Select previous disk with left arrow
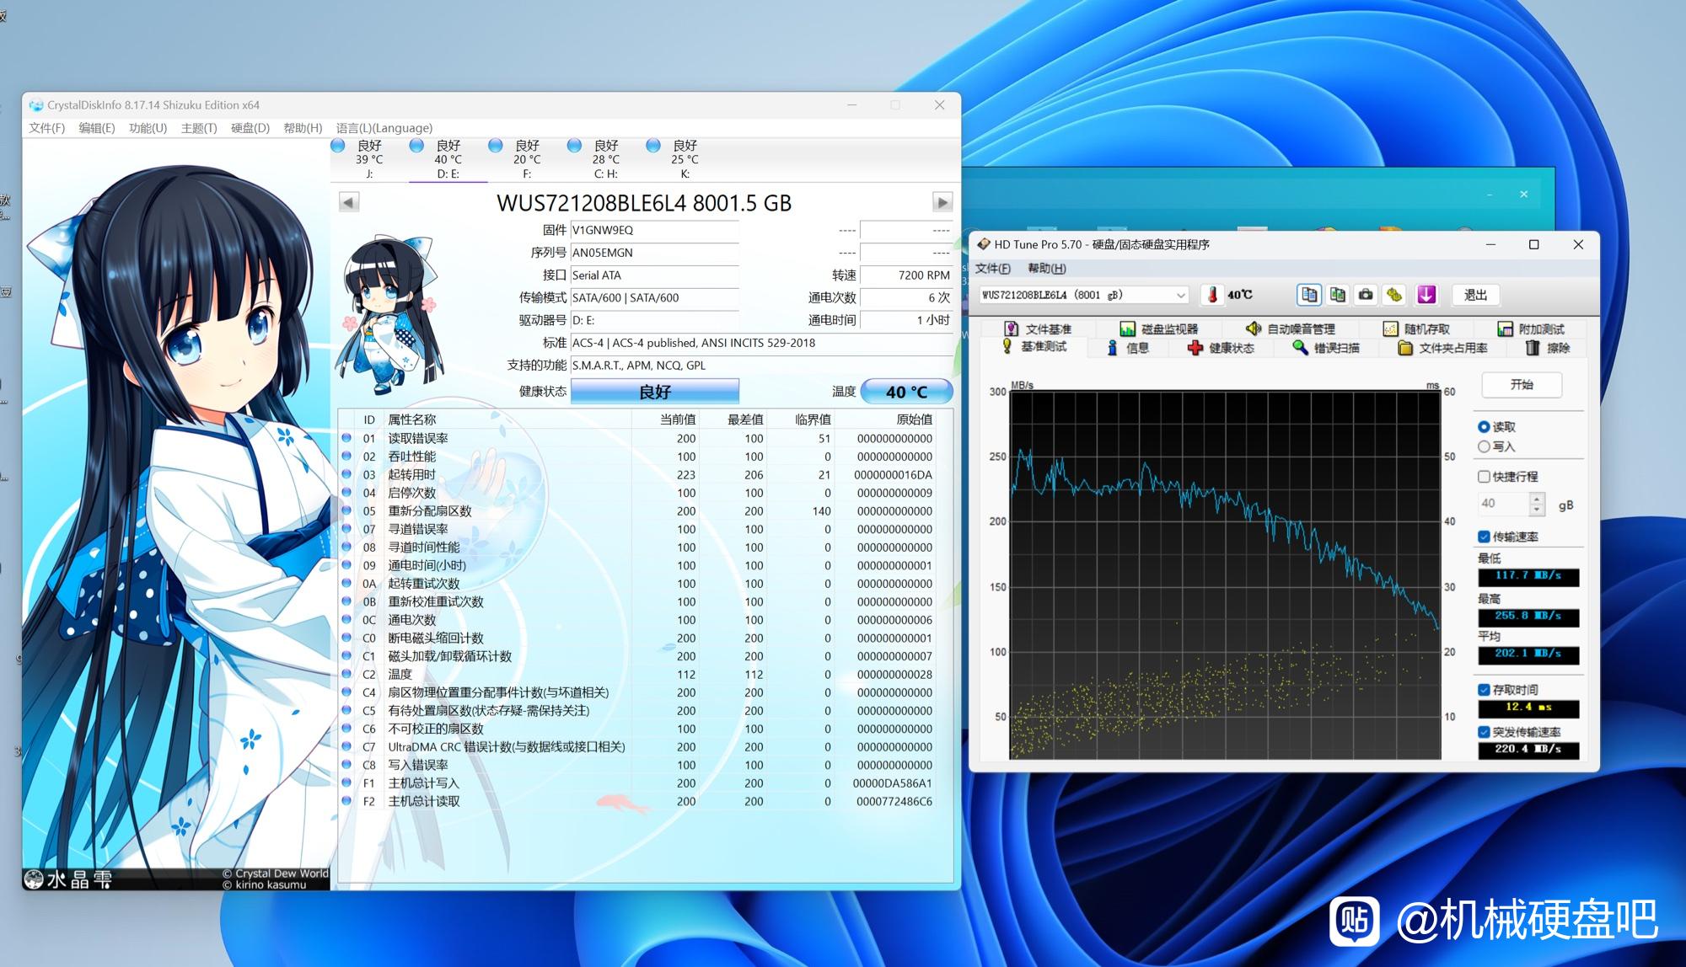The image size is (1686, 967). 349,202
